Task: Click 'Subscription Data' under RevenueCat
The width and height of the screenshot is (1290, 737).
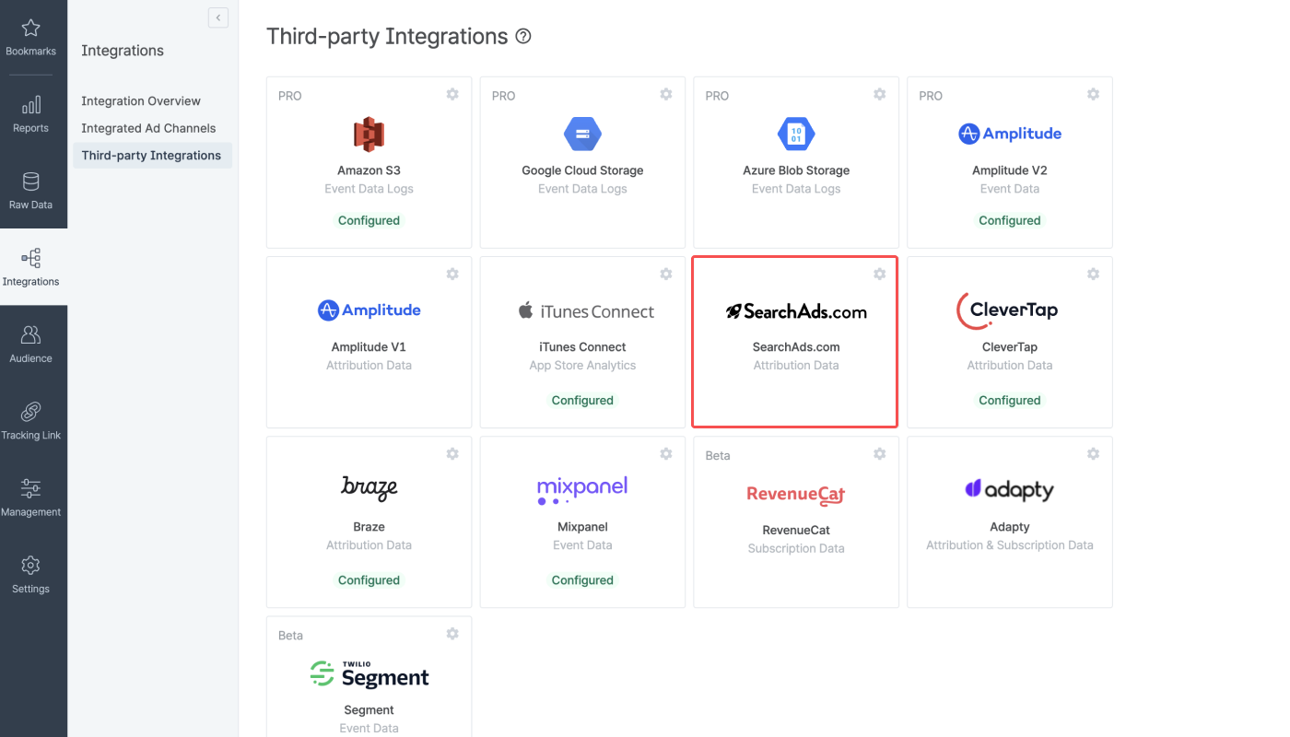Action: (796, 548)
